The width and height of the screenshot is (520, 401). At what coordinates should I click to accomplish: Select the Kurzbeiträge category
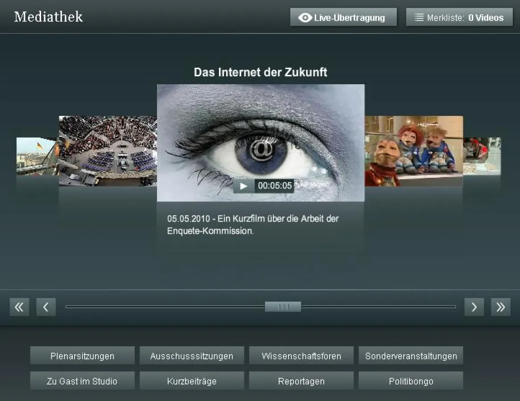191,381
